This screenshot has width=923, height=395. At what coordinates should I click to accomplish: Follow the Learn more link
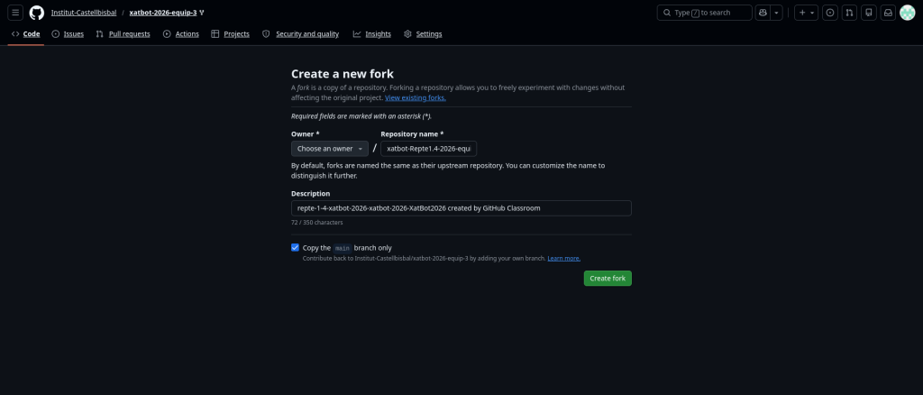pyautogui.click(x=563, y=258)
